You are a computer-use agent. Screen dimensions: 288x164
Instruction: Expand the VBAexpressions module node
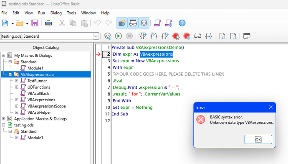[17, 100]
